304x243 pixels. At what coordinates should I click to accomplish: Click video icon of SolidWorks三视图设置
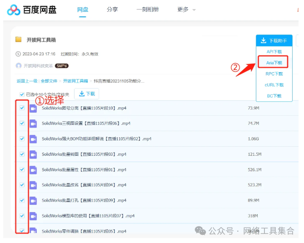[33, 124]
